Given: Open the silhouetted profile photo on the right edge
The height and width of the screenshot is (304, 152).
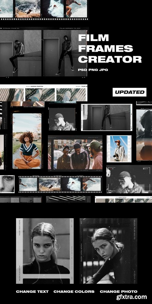Looking at the screenshot, I should point(144,135).
